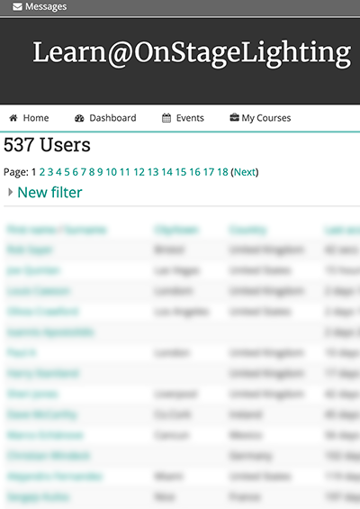
Task: Expand the New filter section
Action: (11, 192)
